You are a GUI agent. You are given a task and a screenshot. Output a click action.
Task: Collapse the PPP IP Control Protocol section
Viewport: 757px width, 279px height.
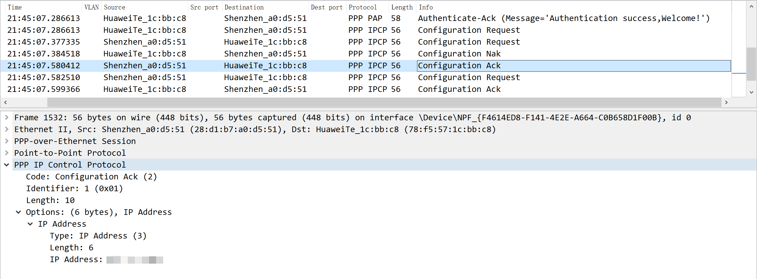pos(7,165)
